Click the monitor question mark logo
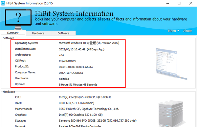This screenshot has width=197, height=127. 18,19
